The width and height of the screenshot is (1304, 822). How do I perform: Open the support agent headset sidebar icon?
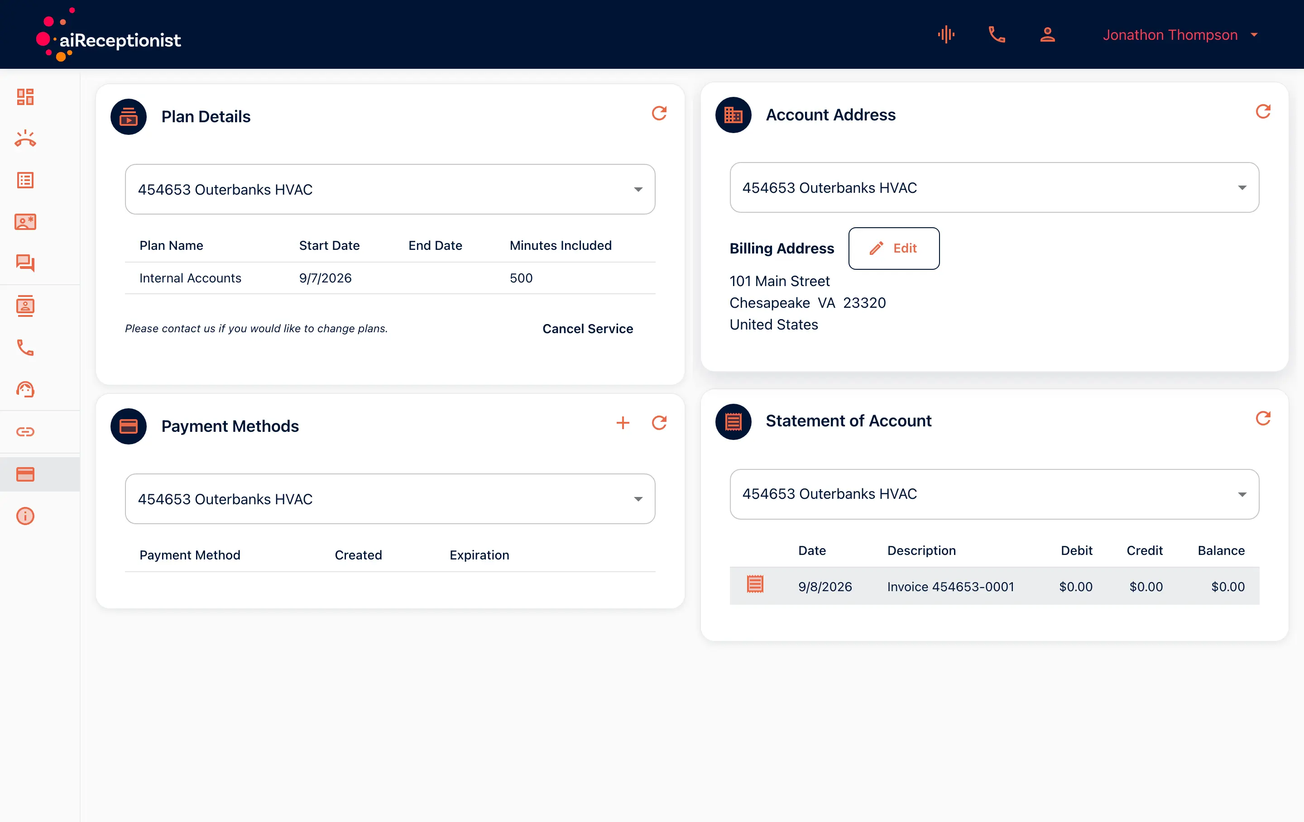(25, 389)
